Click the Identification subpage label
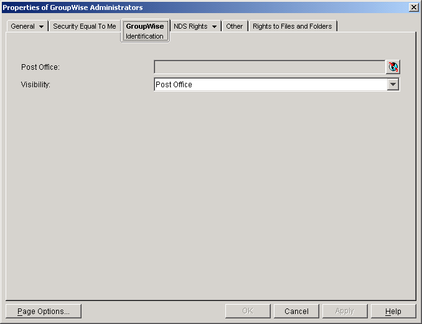The height and width of the screenshot is (324, 422). pos(144,37)
